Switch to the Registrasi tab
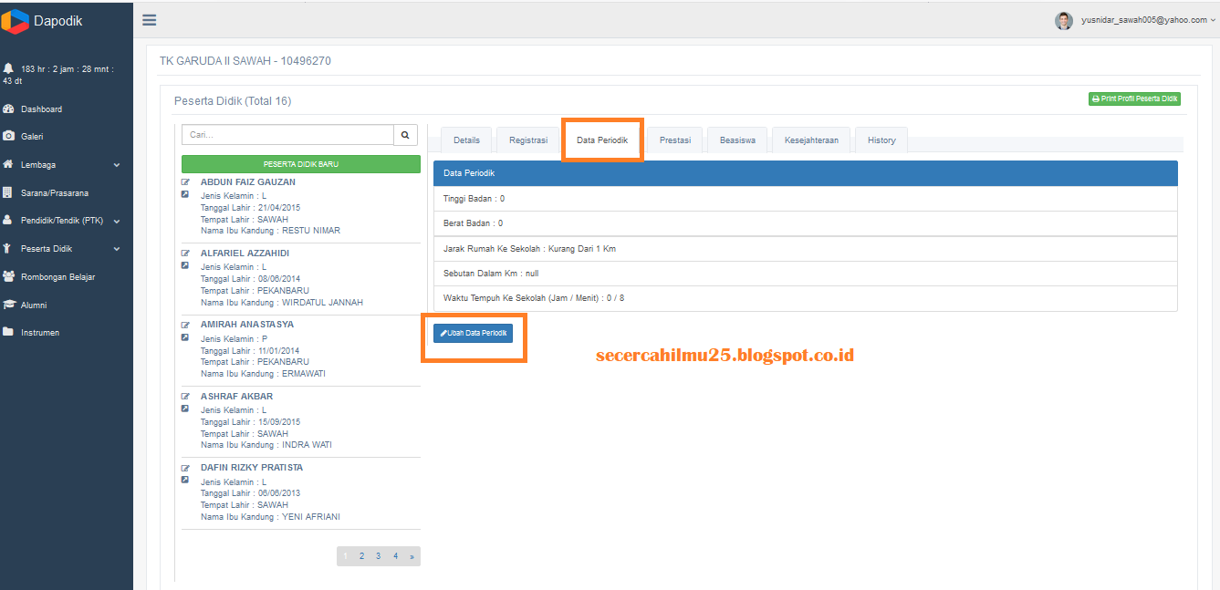The height and width of the screenshot is (590, 1220). 528,140
